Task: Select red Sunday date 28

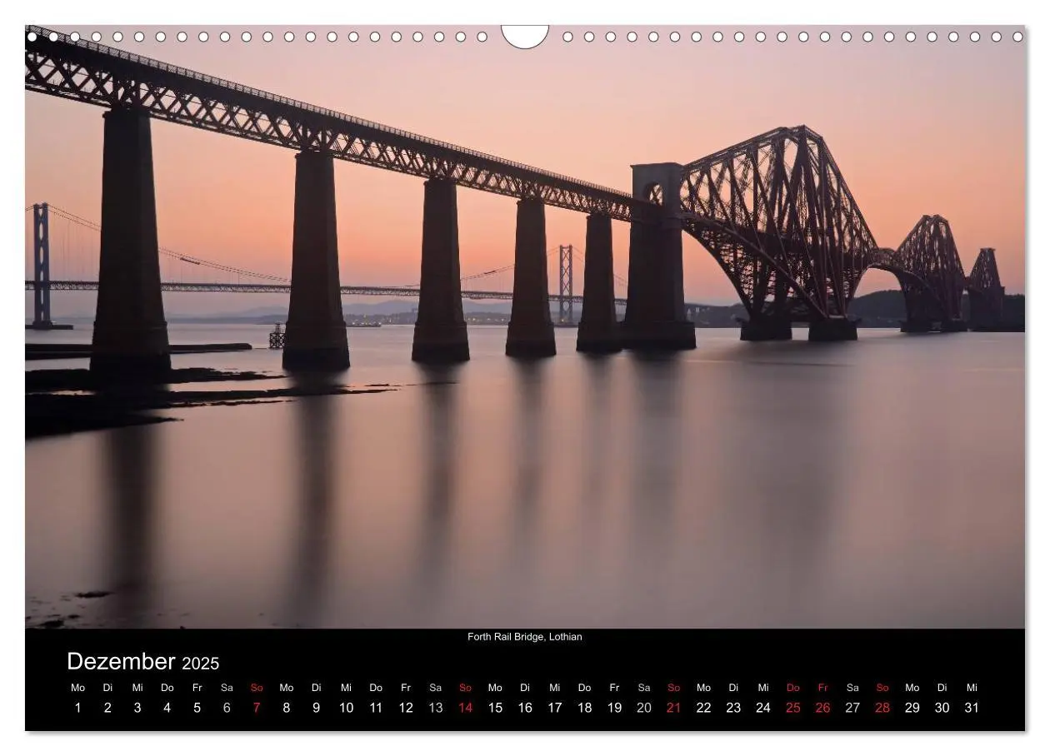Action: [x=882, y=708]
